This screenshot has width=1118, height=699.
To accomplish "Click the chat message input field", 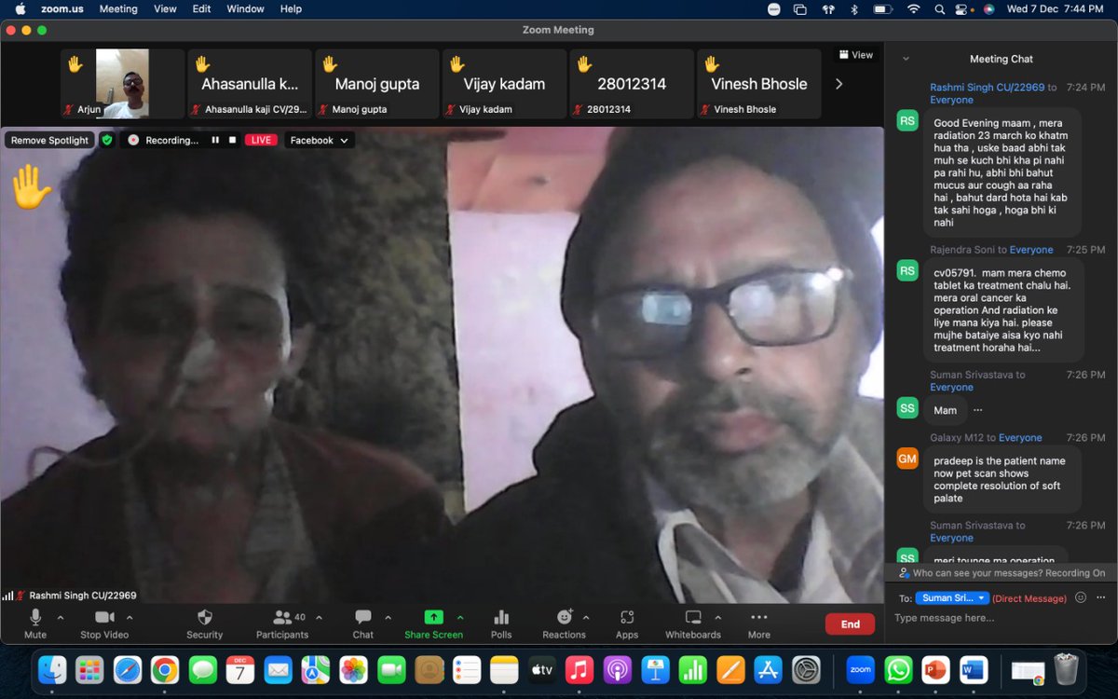I will click(x=999, y=618).
